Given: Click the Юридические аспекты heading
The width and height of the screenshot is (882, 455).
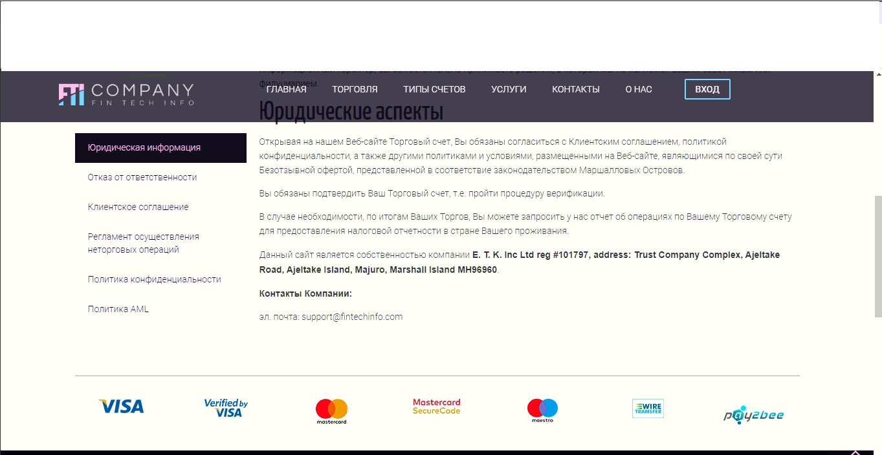Looking at the screenshot, I should [x=351, y=111].
